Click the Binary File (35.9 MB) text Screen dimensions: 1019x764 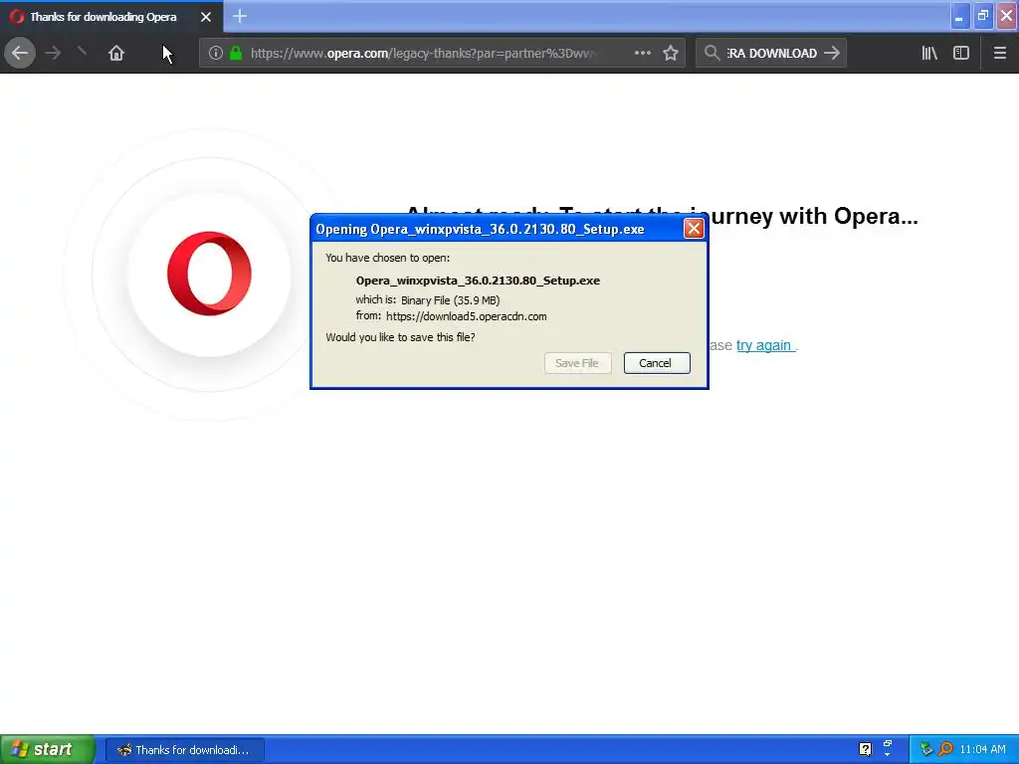(451, 300)
